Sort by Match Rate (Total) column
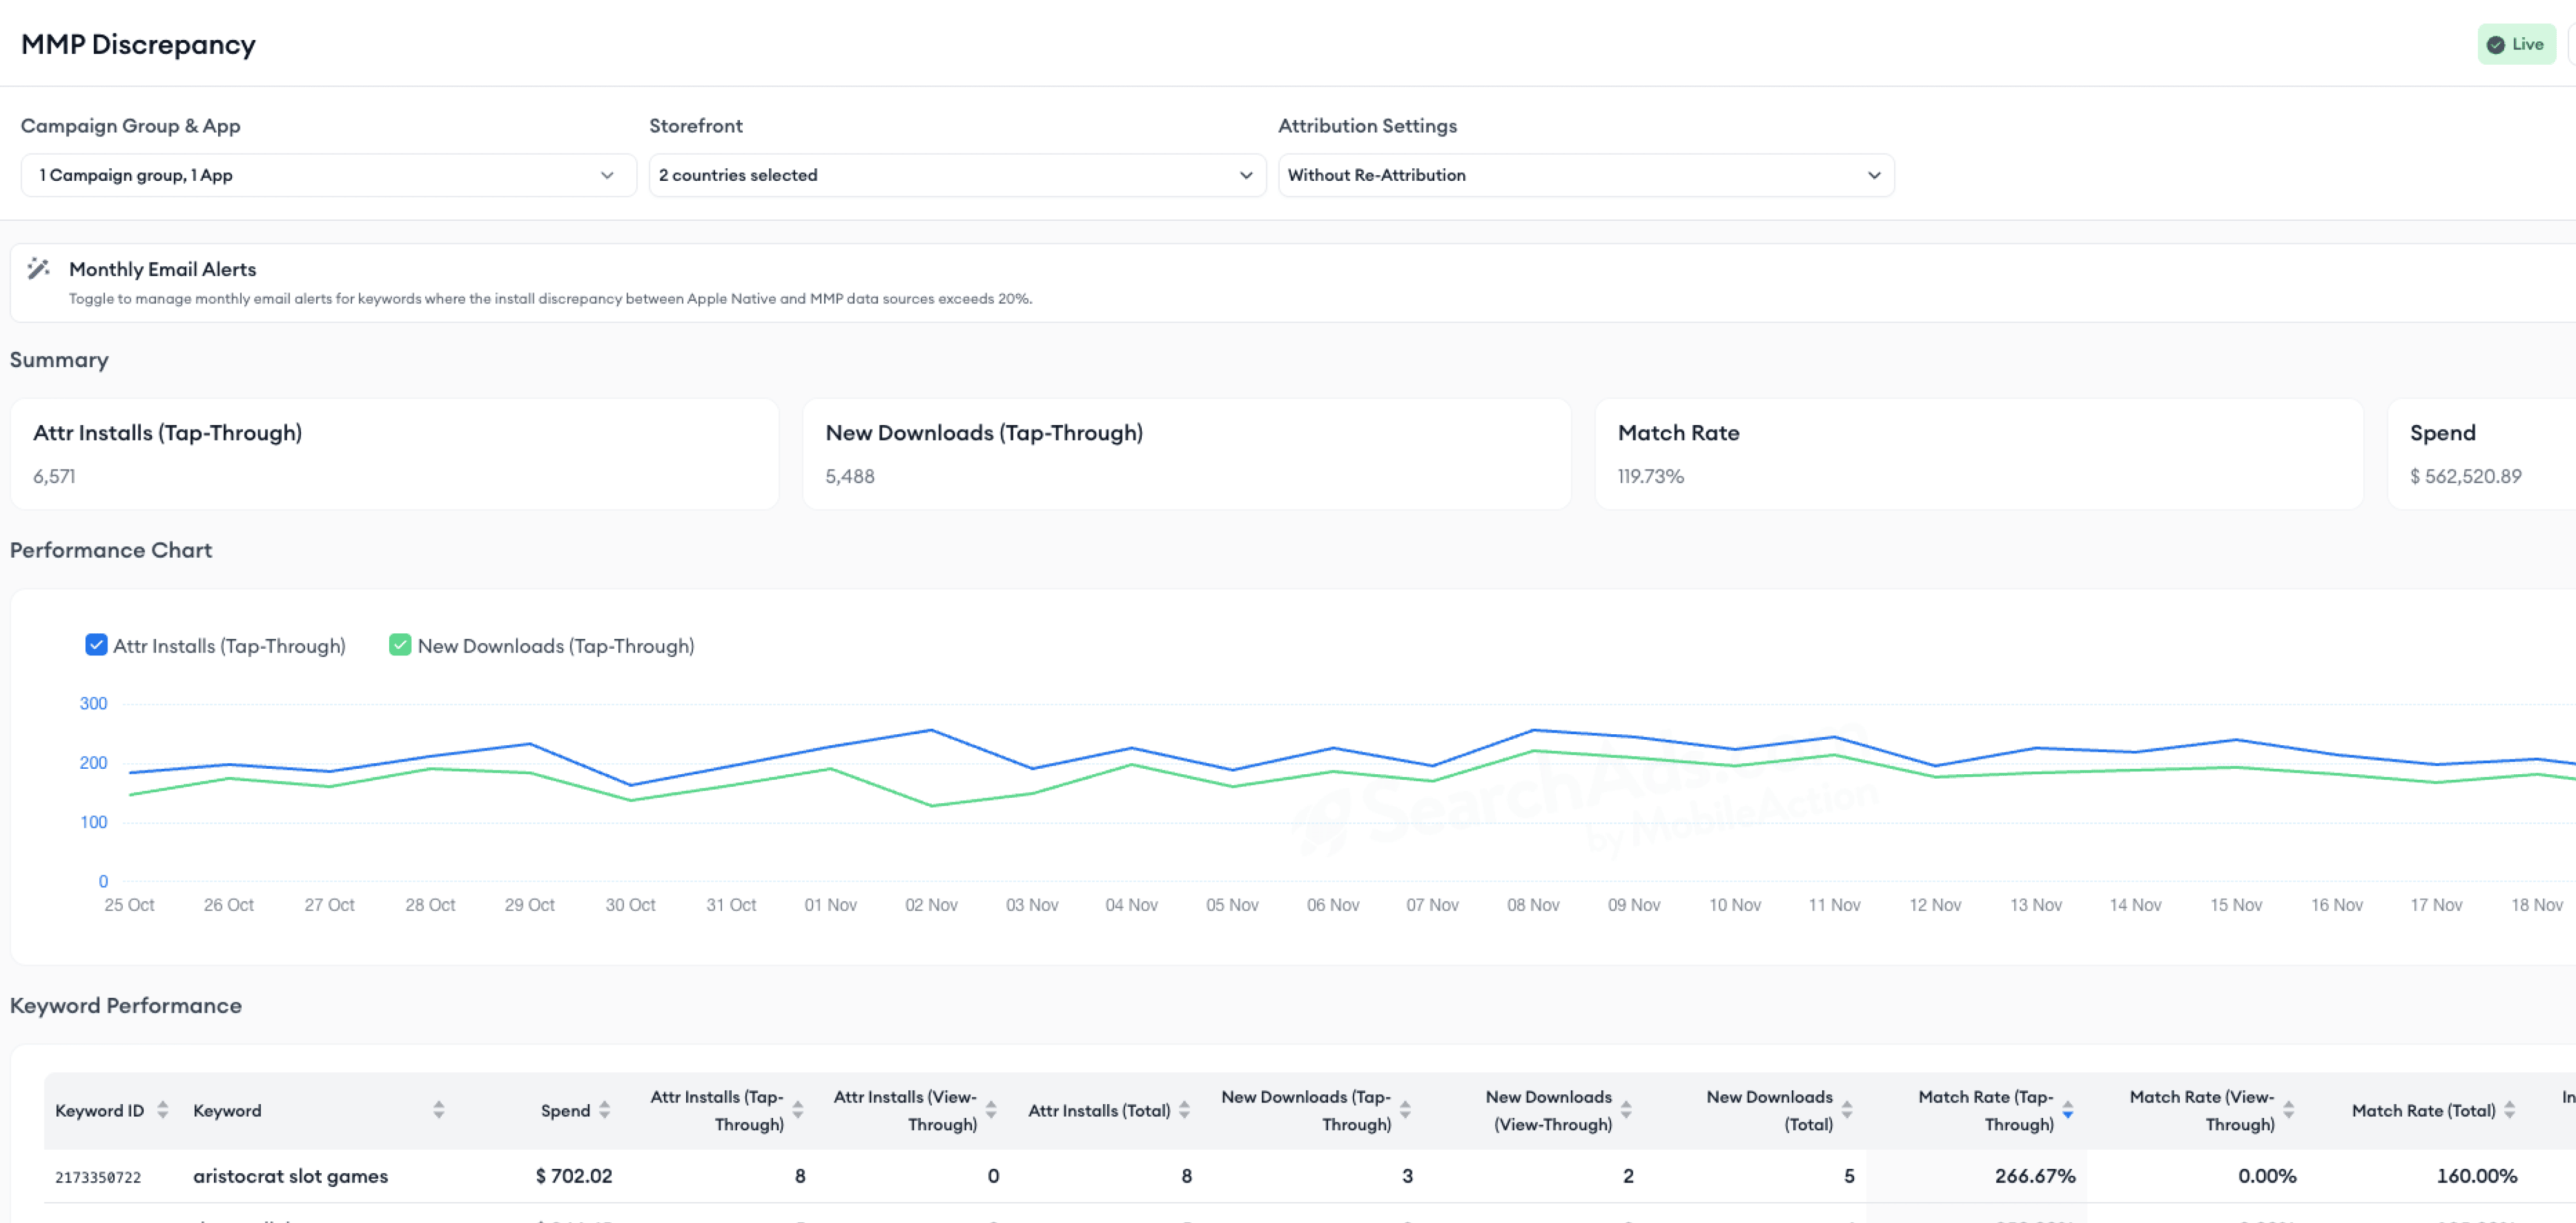Image resolution: width=2576 pixels, height=1223 pixels. point(2509,1110)
